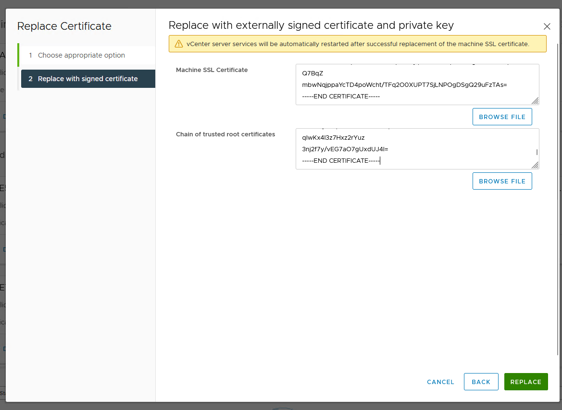Screen dimensions: 562x410
Task: Click BROWSE FILE for the trusted root certificates
Action: click(x=502, y=181)
